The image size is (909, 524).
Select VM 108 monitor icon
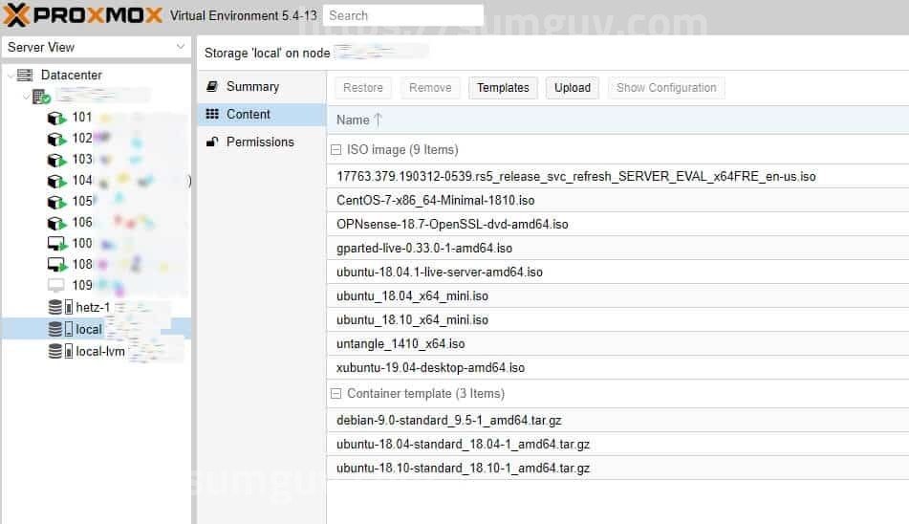click(x=56, y=265)
